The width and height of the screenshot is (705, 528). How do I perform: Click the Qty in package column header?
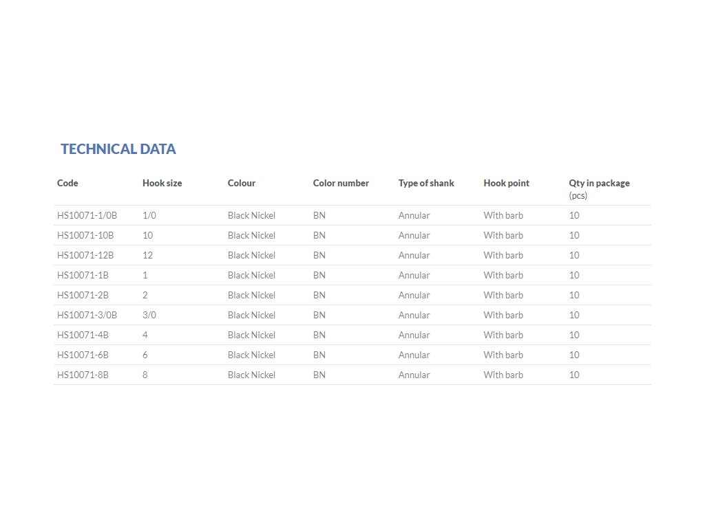pos(599,183)
